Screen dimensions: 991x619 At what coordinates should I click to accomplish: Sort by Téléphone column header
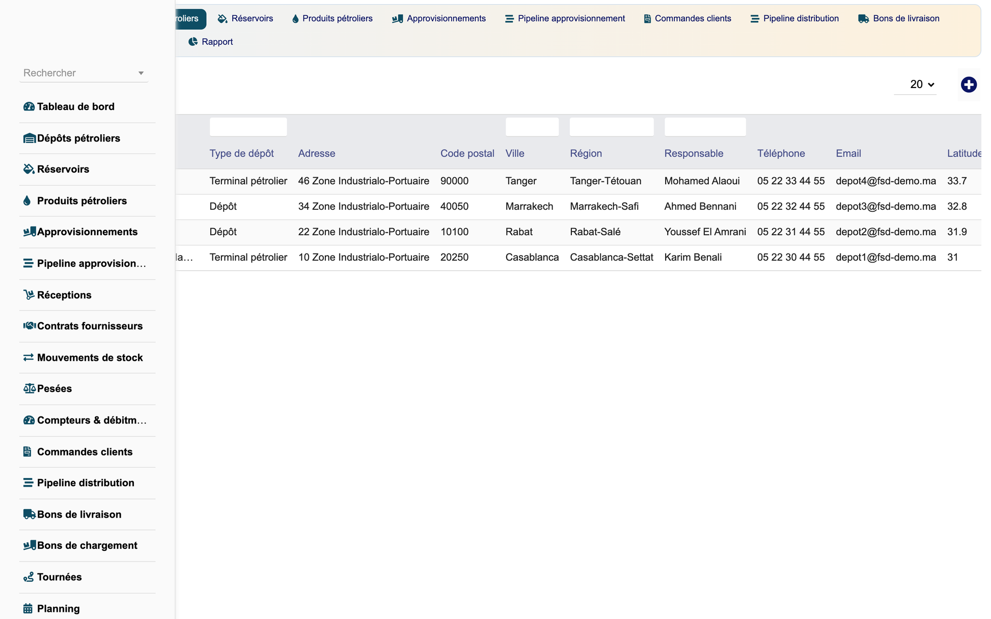point(781,154)
